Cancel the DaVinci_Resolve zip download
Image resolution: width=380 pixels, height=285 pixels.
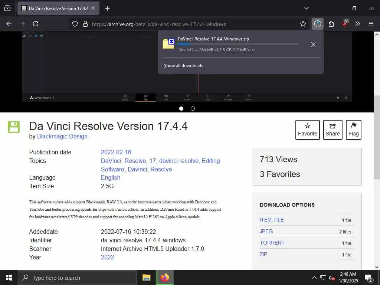coord(313,45)
